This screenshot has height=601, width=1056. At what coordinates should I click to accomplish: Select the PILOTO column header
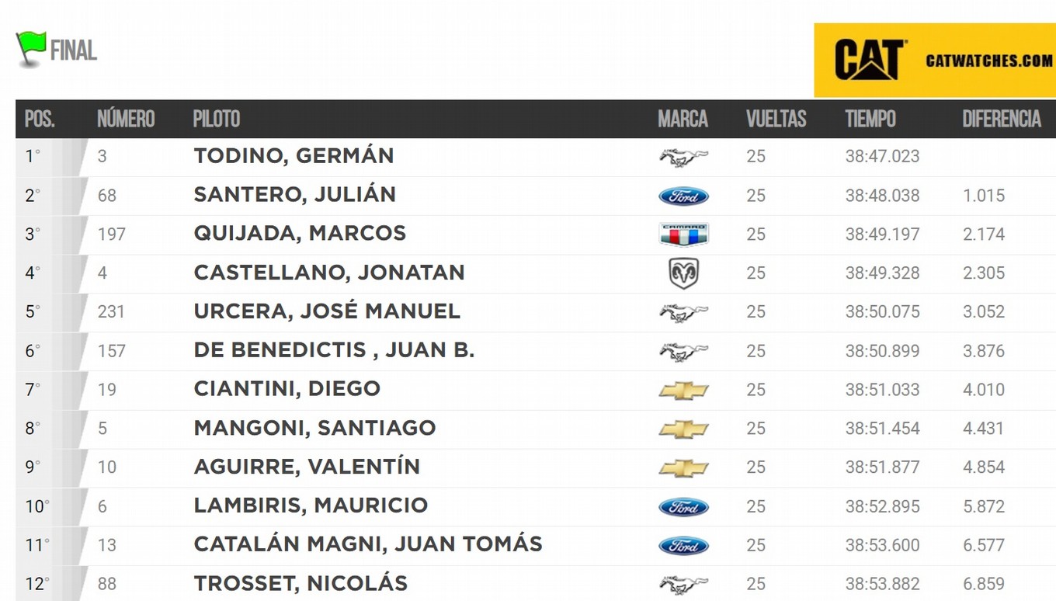tap(217, 119)
